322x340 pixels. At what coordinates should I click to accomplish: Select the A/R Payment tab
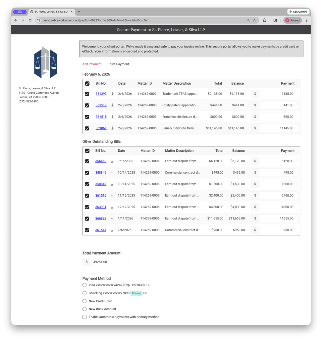[x=92, y=64]
